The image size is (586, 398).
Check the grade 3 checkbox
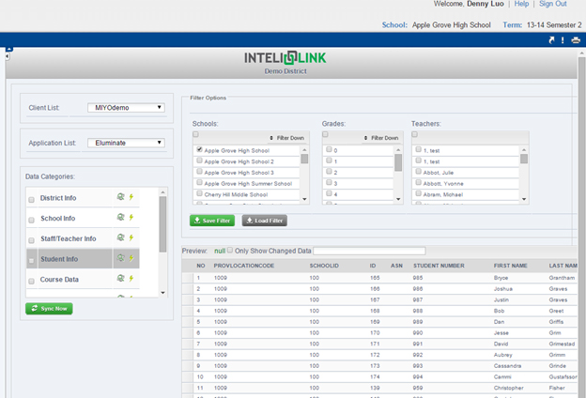[x=329, y=182]
